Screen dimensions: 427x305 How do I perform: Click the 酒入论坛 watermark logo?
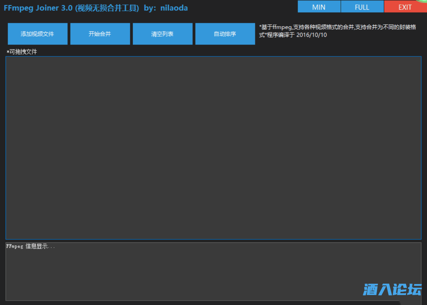click(392, 290)
